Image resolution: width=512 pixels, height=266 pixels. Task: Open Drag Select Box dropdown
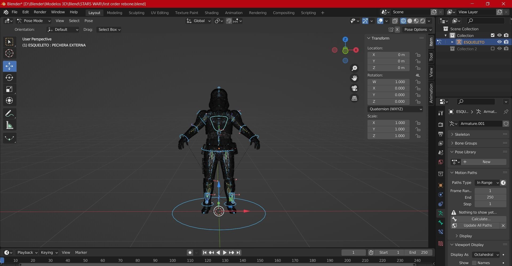point(109,29)
